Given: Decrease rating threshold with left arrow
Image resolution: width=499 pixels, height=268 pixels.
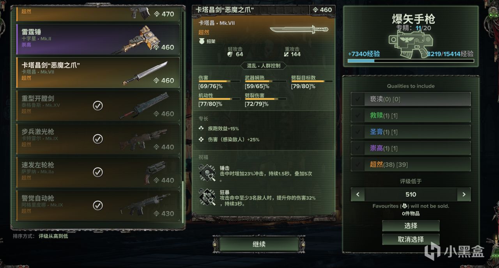Looking at the screenshot, I should click(x=357, y=194).
